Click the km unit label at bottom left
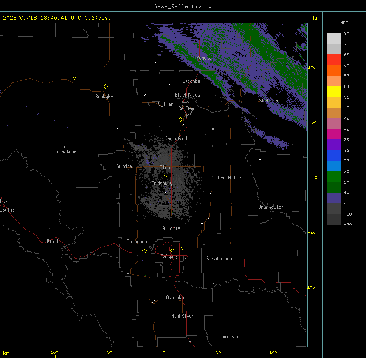 tap(6, 353)
